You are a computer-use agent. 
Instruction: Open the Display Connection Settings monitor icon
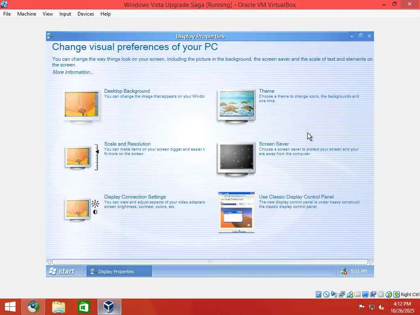(82, 210)
